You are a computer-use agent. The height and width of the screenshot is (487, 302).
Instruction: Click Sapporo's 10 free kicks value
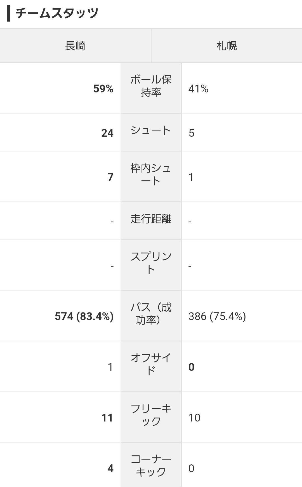(194, 418)
